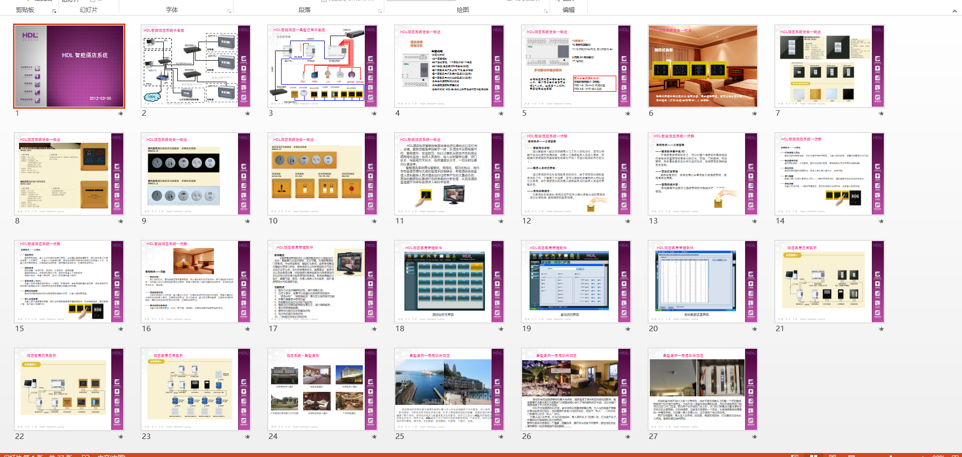Select slide 26 thumbnail

click(x=576, y=389)
